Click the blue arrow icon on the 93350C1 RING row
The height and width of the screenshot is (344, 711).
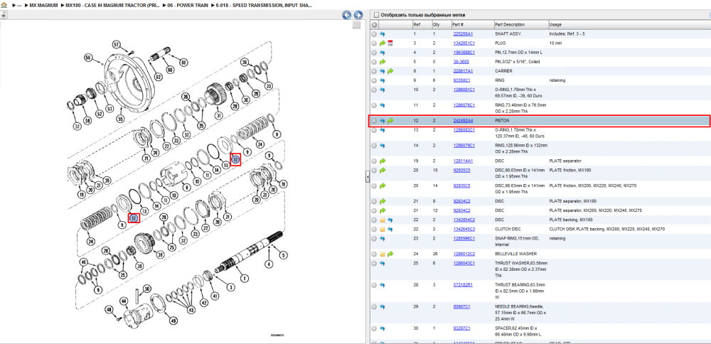point(383,80)
